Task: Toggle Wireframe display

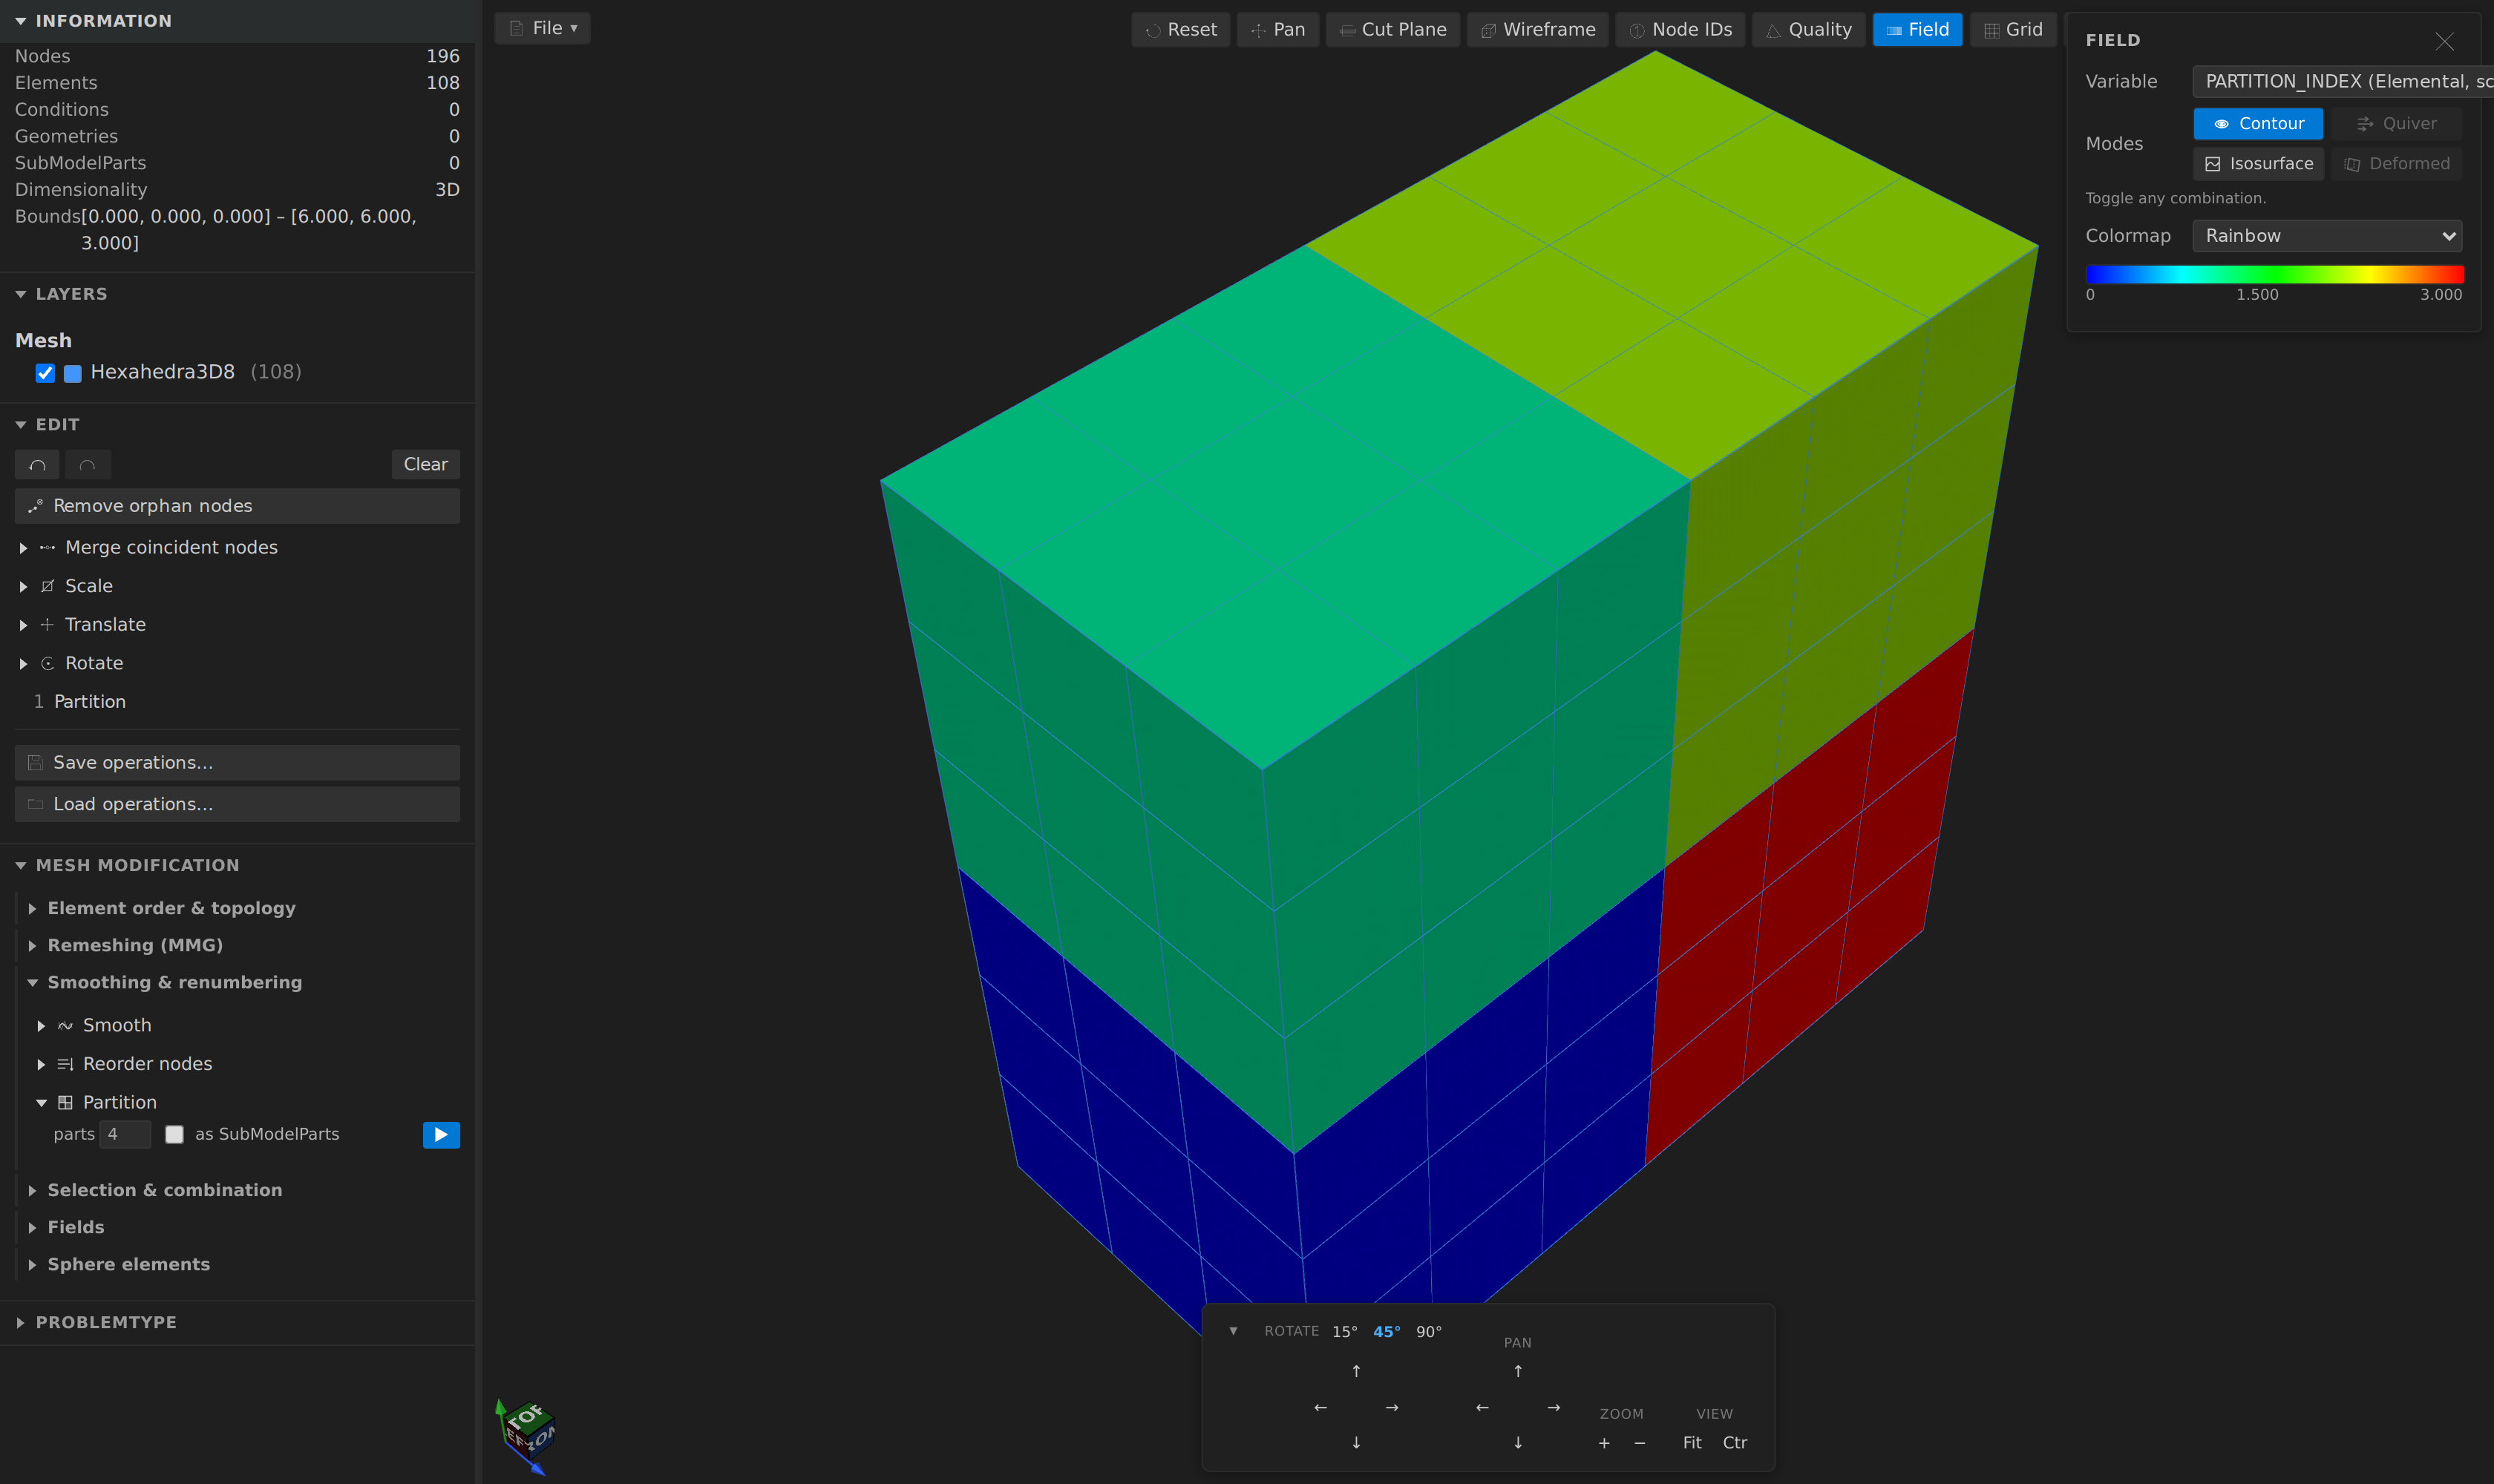Action: point(1538,29)
